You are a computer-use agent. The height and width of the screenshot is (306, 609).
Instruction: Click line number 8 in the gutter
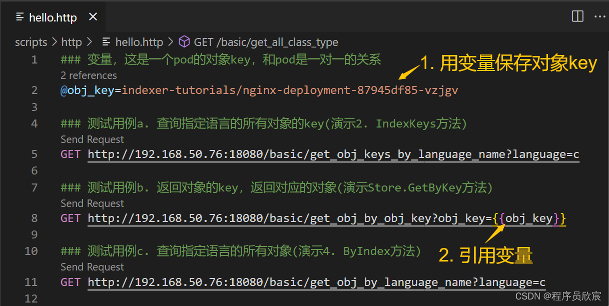pyautogui.click(x=34, y=218)
